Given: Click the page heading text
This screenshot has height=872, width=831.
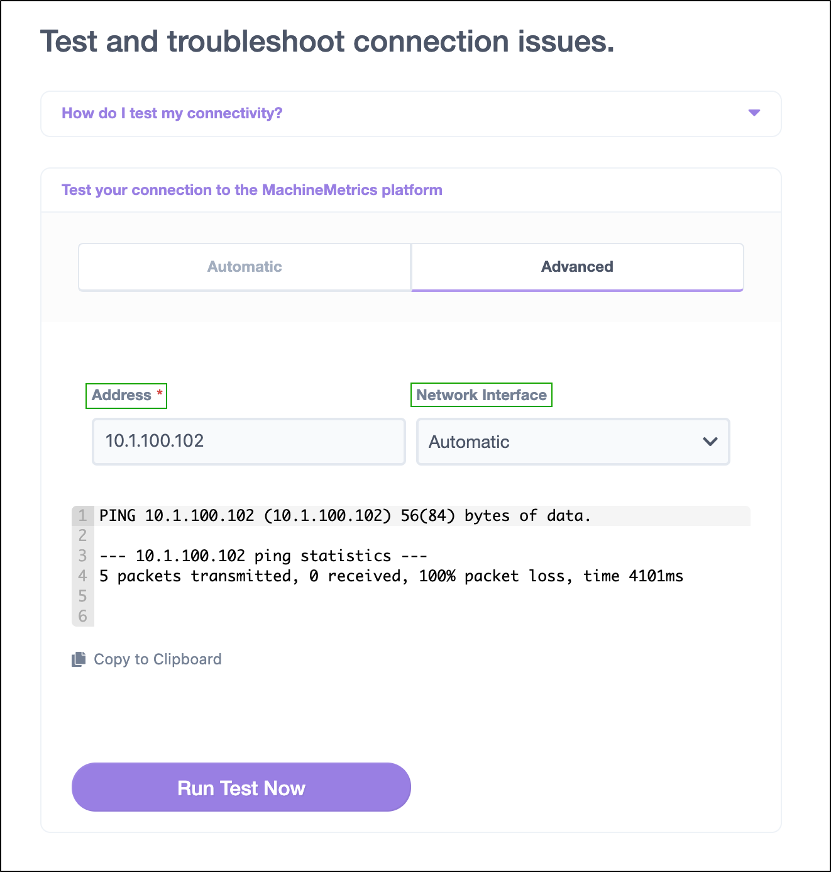Looking at the screenshot, I should (327, 42).
